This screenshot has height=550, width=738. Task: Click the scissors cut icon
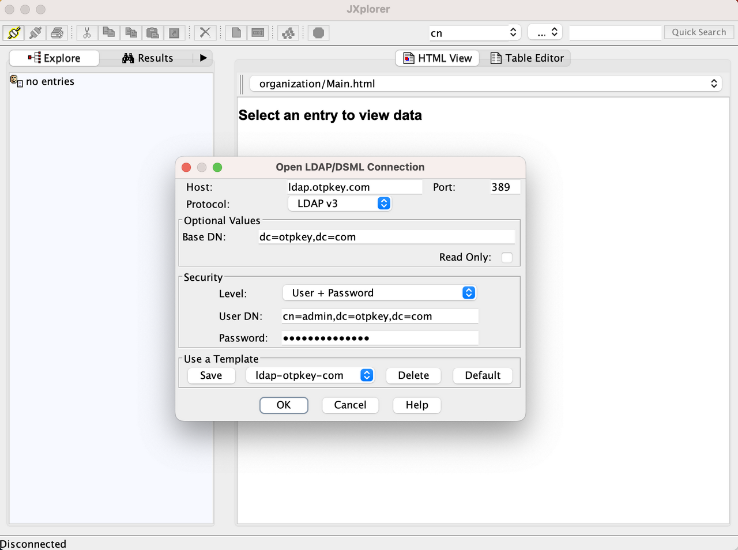click(x=87, y=33)
